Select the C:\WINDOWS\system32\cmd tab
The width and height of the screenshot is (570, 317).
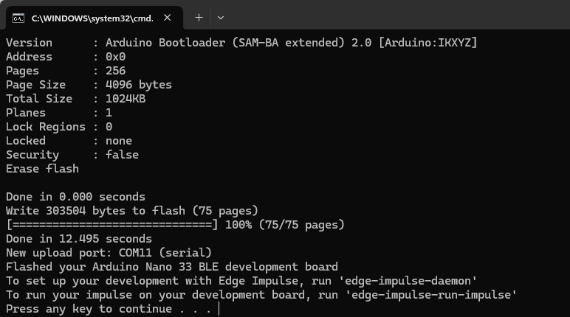pyautogui.click(x=89, y=17)
